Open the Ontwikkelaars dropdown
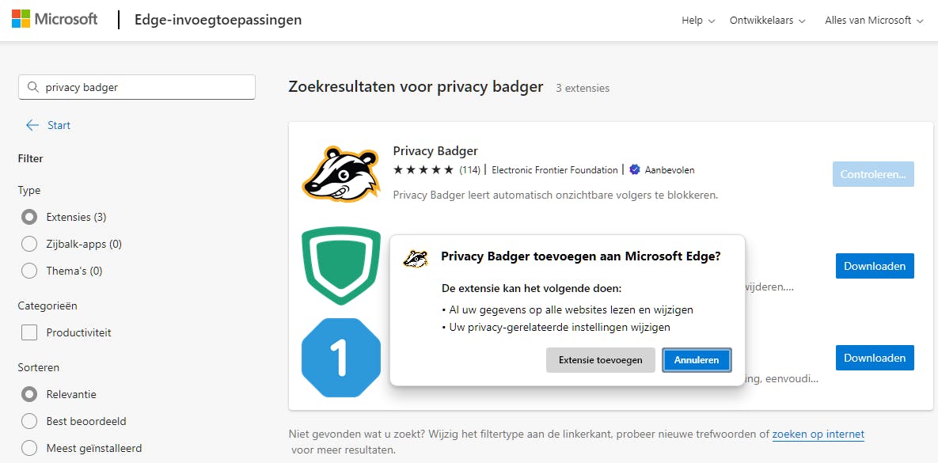The width and height of the screenshot is (938, 463). pyautogui.click(x=767, y=21)
